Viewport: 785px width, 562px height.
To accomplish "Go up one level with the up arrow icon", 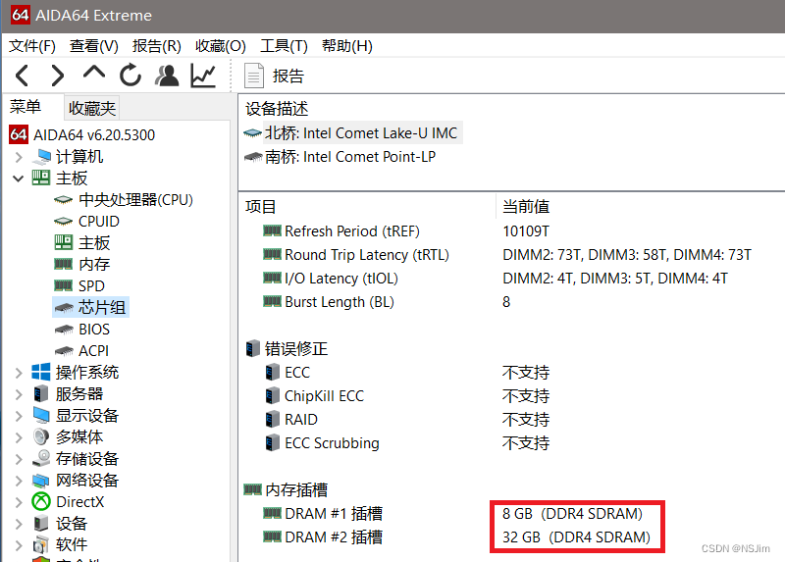I will point(93,73).
